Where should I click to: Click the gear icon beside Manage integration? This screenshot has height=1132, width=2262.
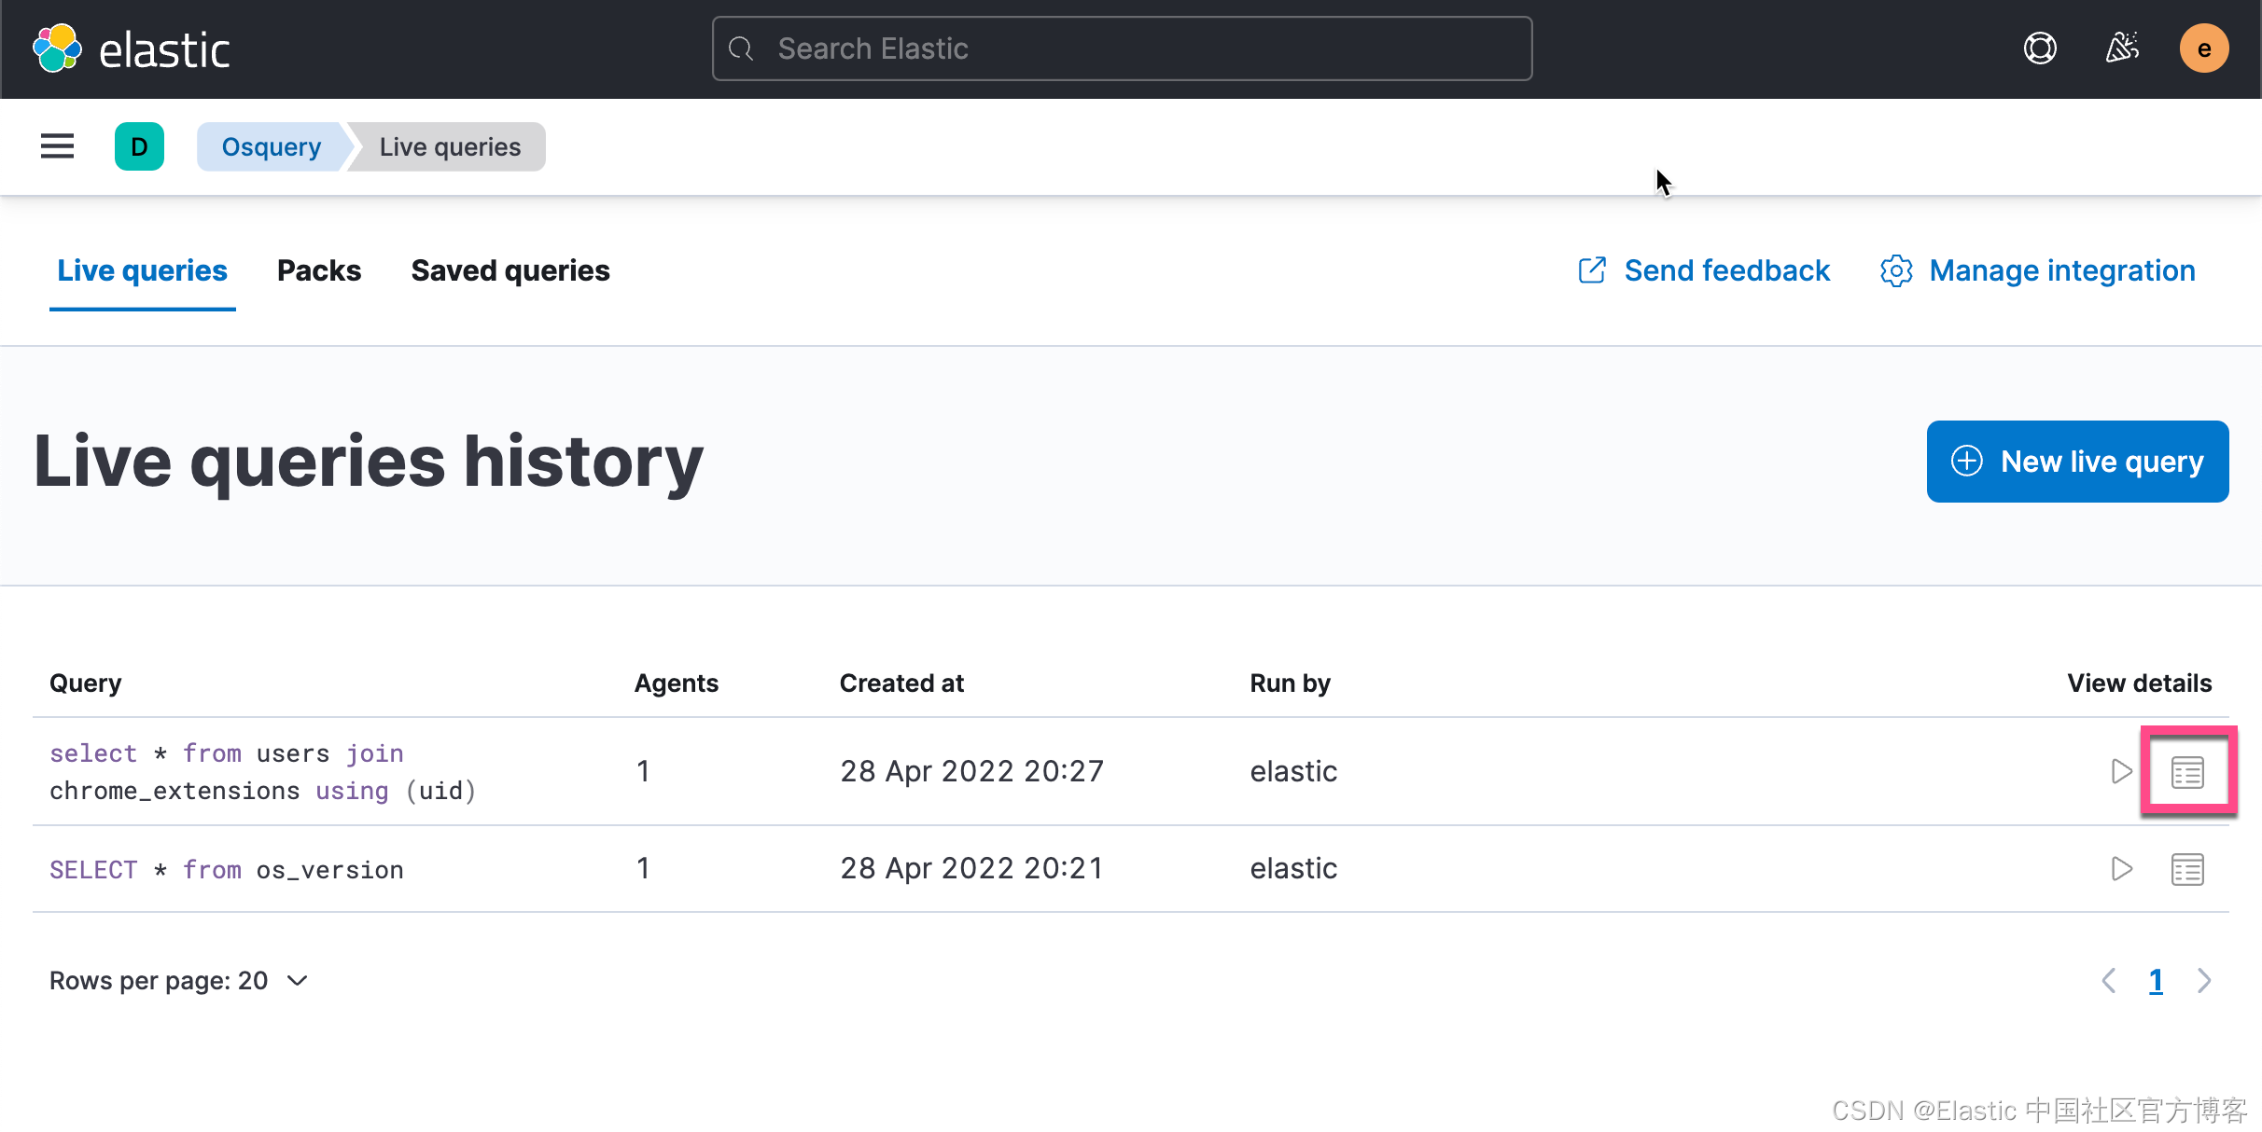pyautogui.click(x=1895, y=270)
